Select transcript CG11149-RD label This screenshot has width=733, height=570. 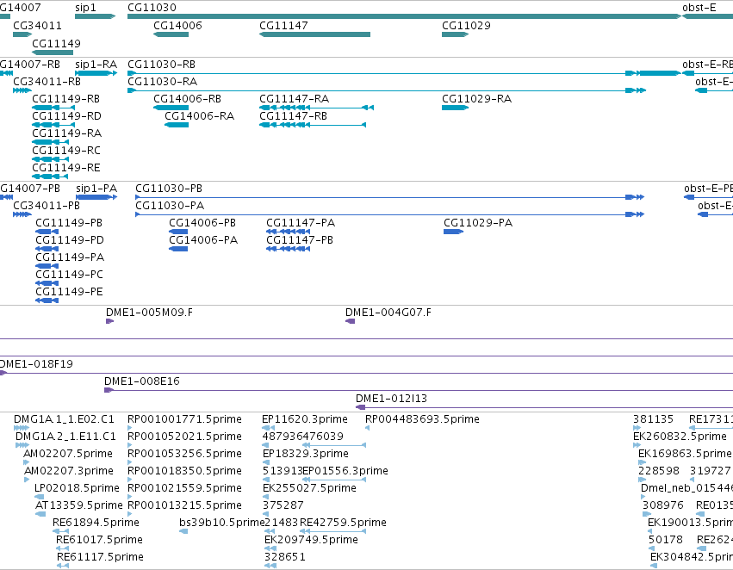coord(66,116)
